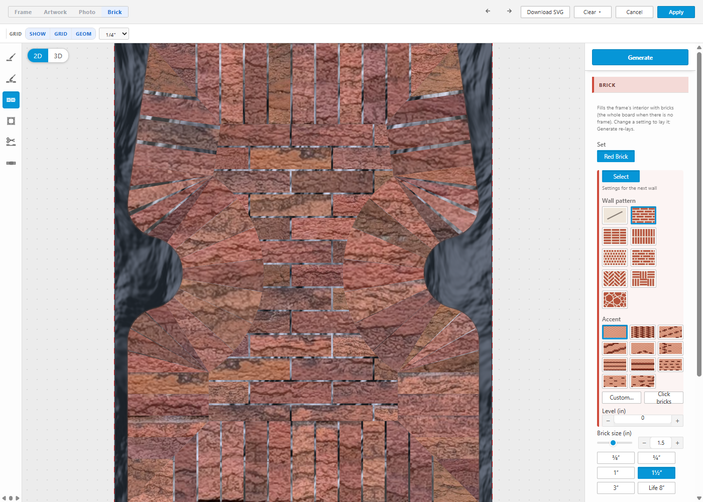Switch the view to 2D
Screen dimensions: 703x502
pos(38,56)
